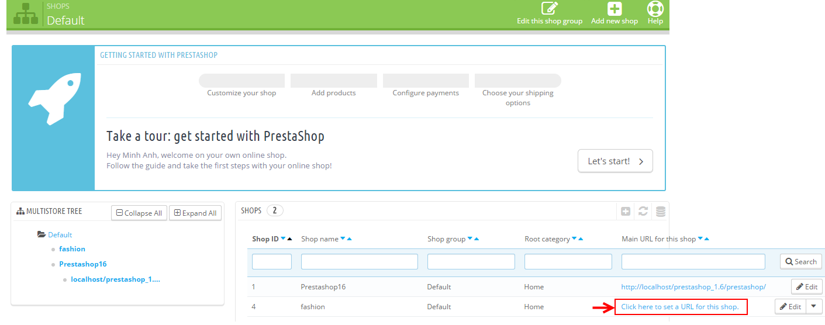Sort Root category ascending

coord(581,238)
